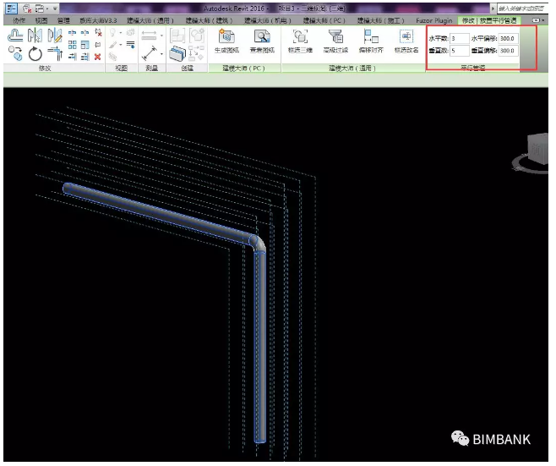Open the 协作 Collaborate tab
Viewport: 556px width, 466px height.
pos(19,20)
